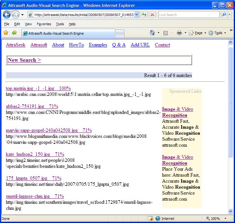This screenshot has width=235, height=223.
Task: Expand the address bar history dropdown
Action: coord(137,15)
